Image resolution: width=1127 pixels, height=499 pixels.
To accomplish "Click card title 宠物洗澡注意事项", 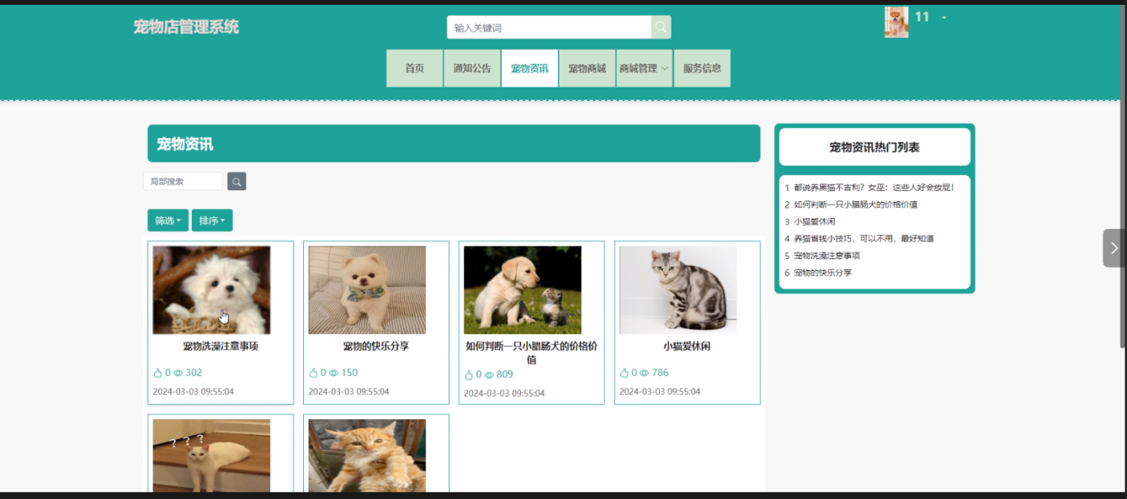I will (x=220, y=347).
